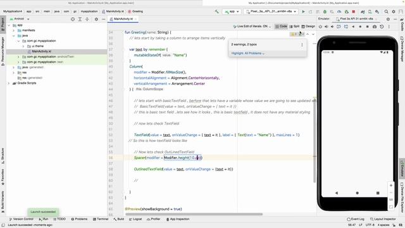The height and width of the screenshot is (228, 405).
Task: Click Select Opened File target icon in Project panel
Action: click(73, 19)
